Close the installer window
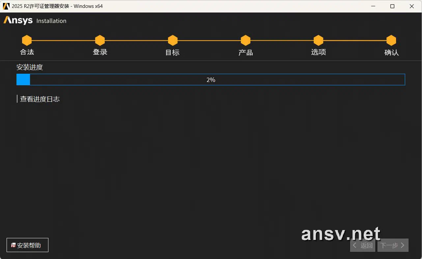 (412, 6)
